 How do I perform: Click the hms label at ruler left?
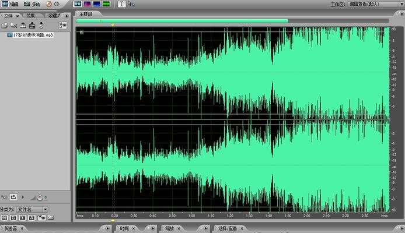coord(80,216)
